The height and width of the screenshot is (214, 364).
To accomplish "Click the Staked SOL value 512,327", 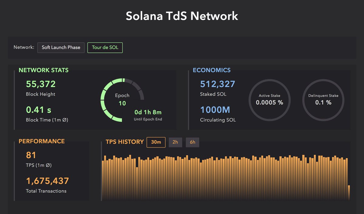I will [217, 84].
